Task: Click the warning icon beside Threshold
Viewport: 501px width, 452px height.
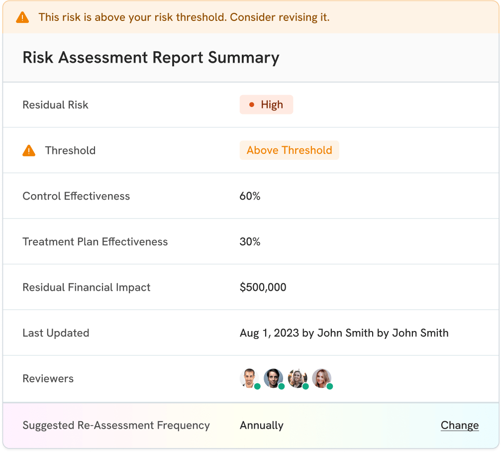Action: coord(29,150)
